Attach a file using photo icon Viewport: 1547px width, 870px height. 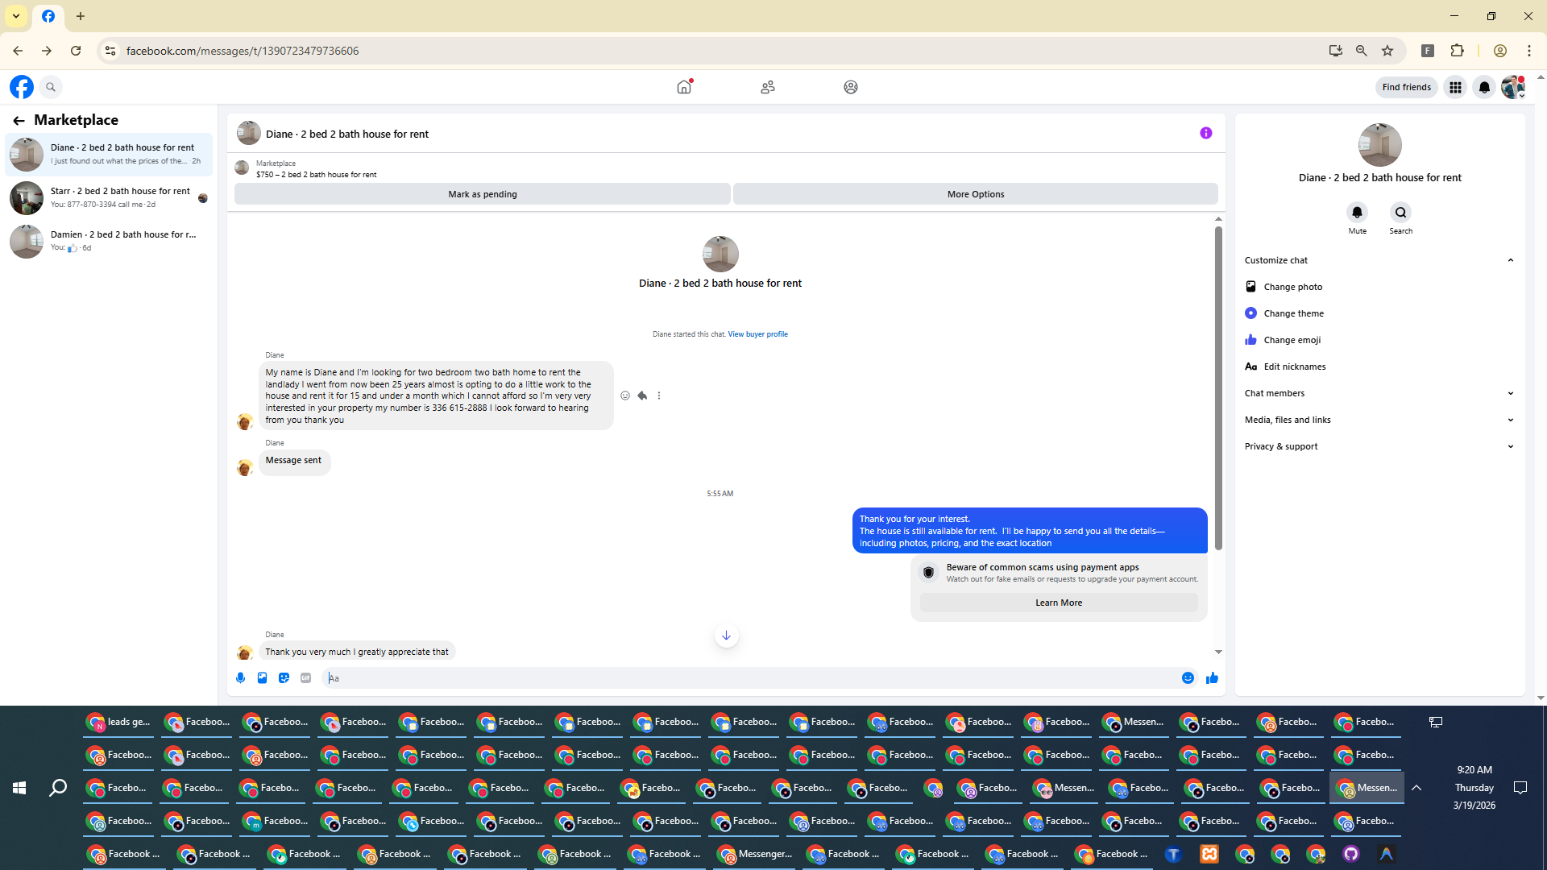point(262,678)
